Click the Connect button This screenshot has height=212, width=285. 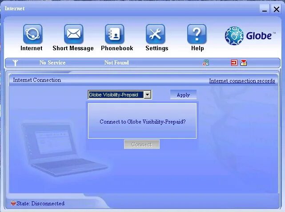(x=142, y=144)
